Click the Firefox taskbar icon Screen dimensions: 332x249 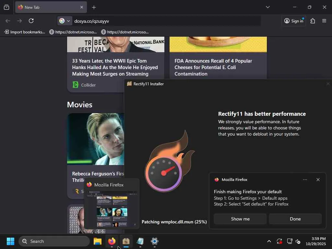pos(112,241)
